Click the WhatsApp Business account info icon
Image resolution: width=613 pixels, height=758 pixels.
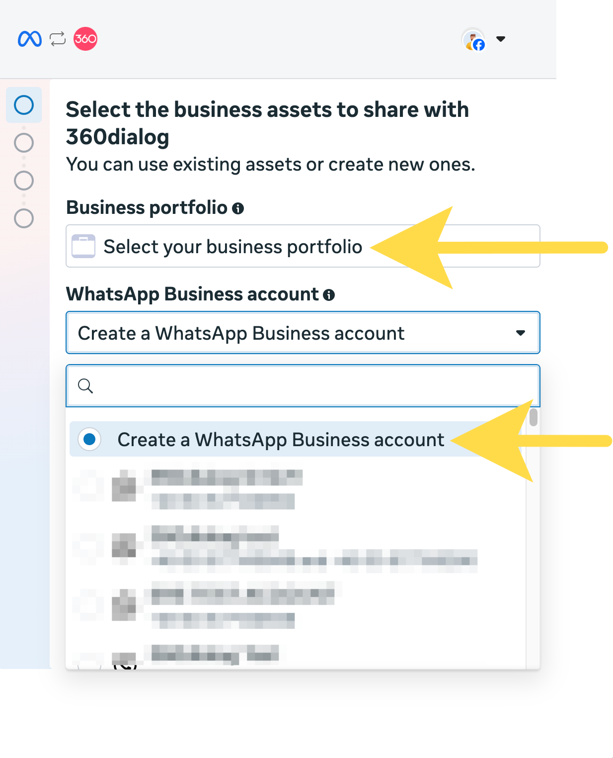point(329,295)
